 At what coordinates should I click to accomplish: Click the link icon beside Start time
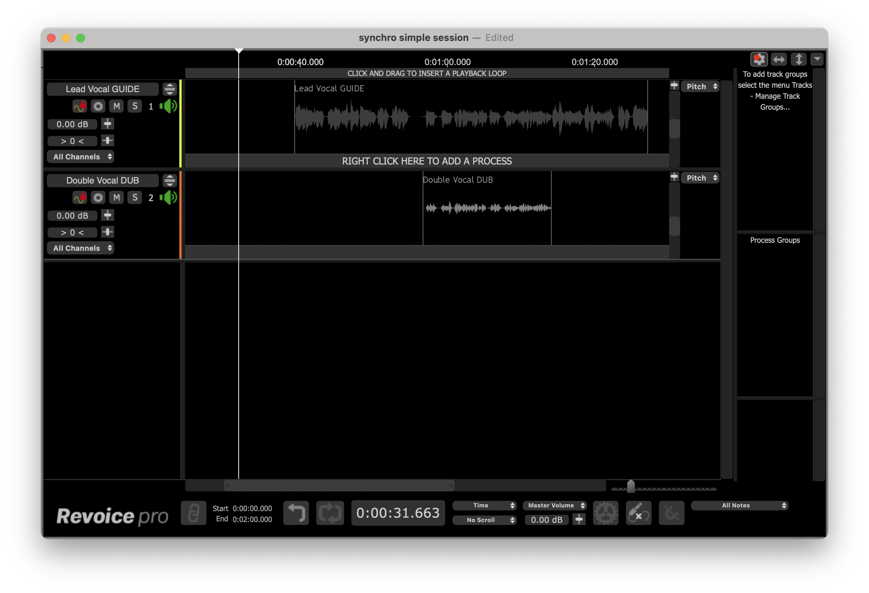[193, 513]
